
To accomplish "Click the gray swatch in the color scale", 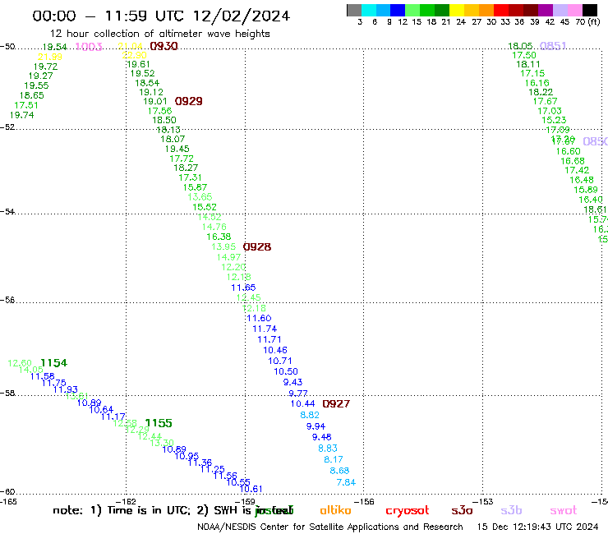I will coord(354,10).
